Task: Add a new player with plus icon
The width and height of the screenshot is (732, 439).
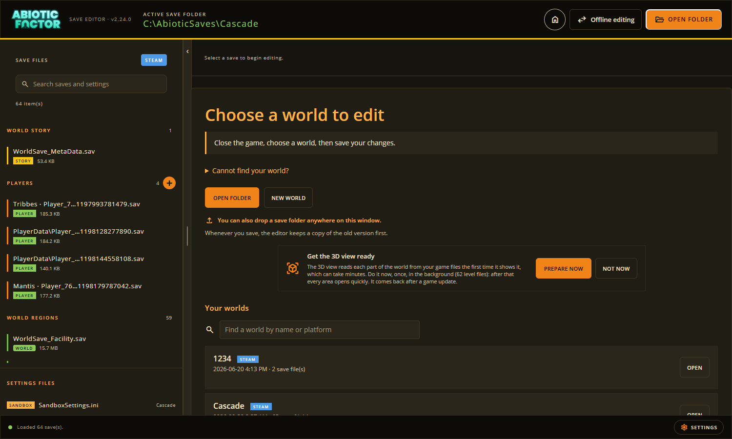Action: (169, 183)
